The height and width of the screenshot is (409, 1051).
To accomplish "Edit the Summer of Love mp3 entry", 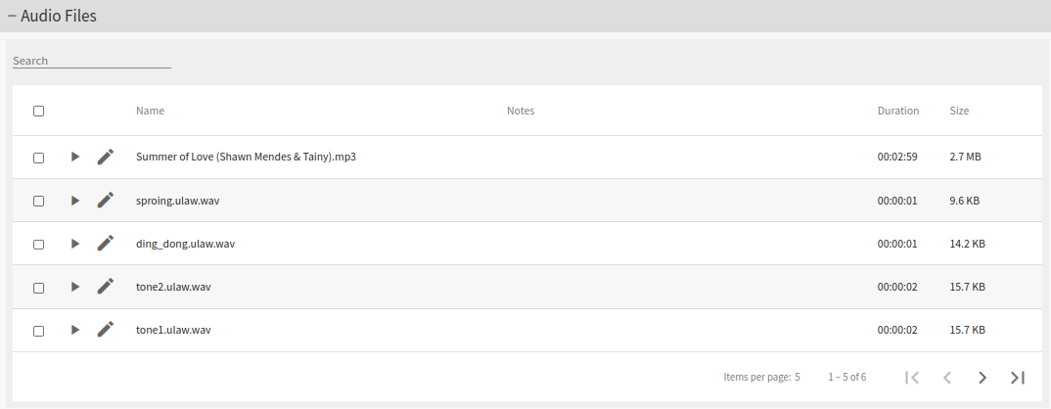I will (106, 157).
